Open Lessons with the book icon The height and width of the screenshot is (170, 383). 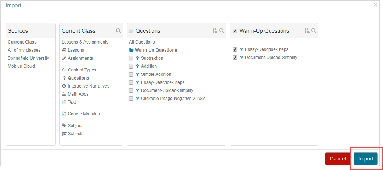76,50
